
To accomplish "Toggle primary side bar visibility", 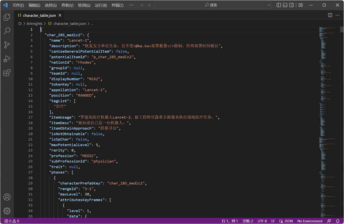I will pyautogui.click(x=278, y=5).
